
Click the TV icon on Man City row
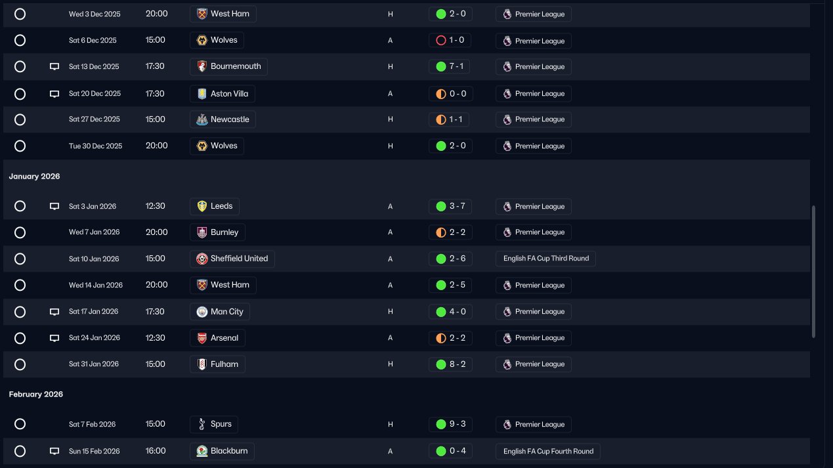click(x=54, y=312)
